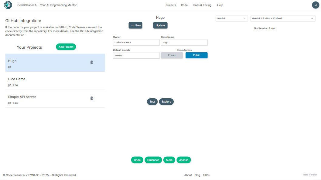
Task: Click the Guidance button
Action: pyautogui.click(x=153, y=160)
